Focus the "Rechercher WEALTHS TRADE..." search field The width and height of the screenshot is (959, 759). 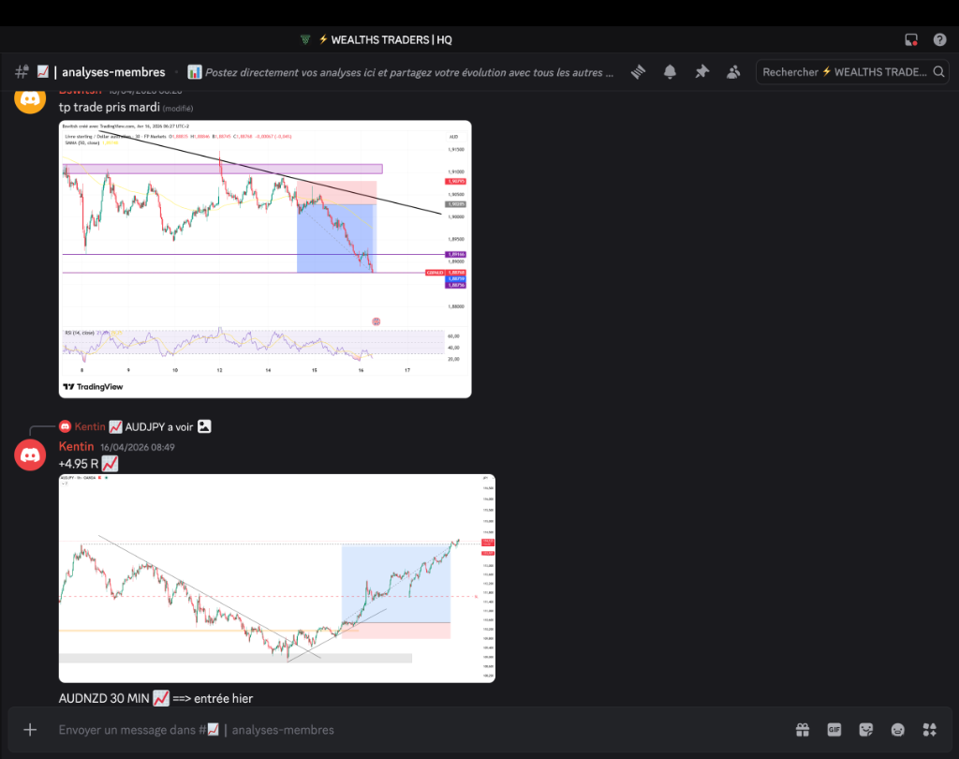[x=852, y=72]
